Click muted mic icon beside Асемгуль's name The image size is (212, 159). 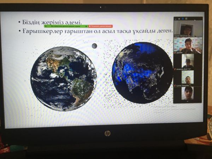(175, 69)
